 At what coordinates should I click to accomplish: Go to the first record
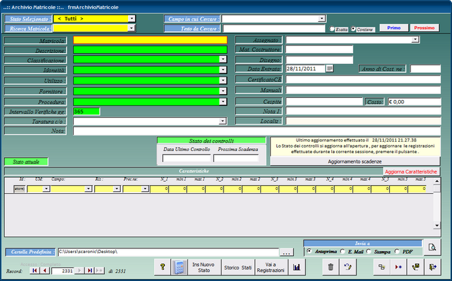pyautogui.click(x=35, y=270)
